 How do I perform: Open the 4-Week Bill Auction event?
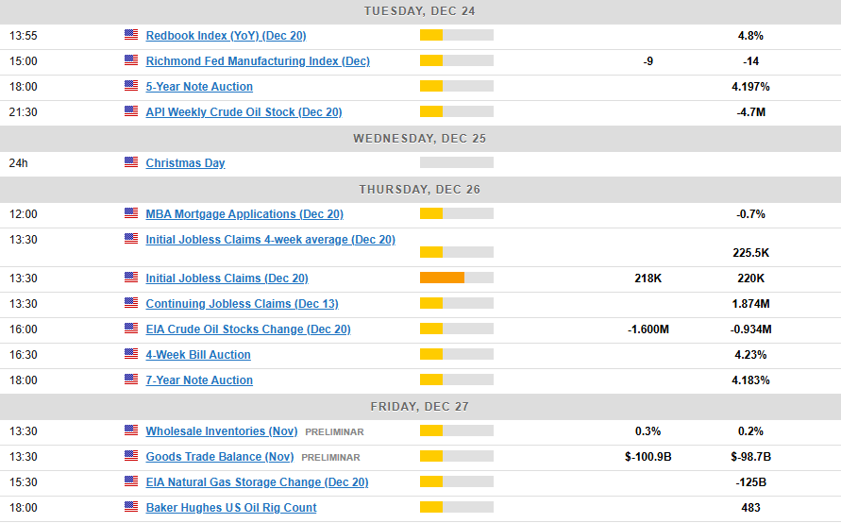pos(198,355)
